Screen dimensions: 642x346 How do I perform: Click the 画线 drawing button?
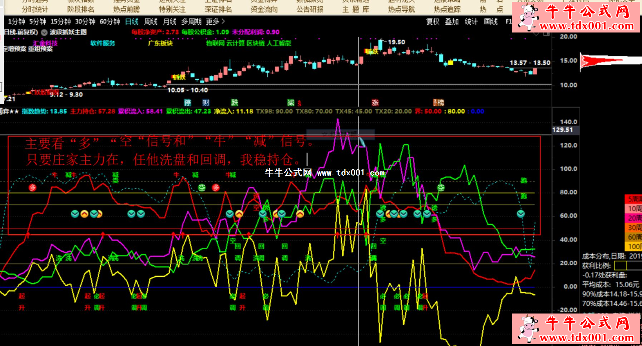point(491,22)
